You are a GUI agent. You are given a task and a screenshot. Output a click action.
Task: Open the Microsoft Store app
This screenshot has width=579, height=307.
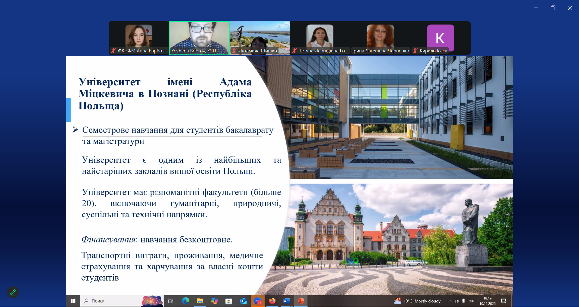[x=229, y=301]
